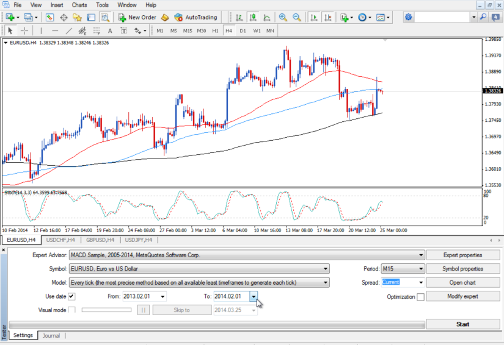Select the vertical line drawing tool
Screen dimensions: 504x345
pyautogui.click(x=41, y=30)
